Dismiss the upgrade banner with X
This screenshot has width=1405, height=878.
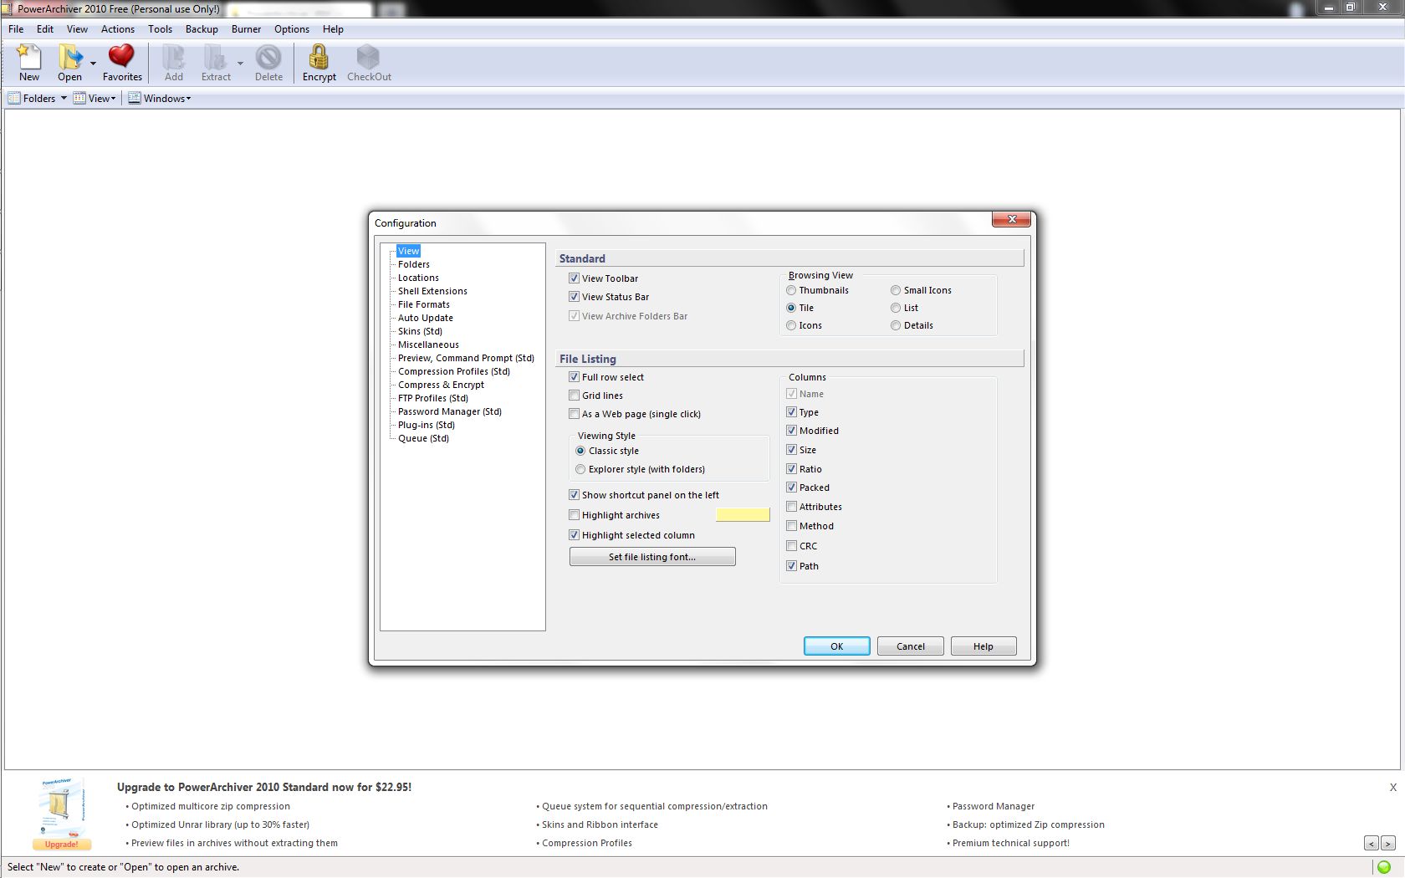1393,787
